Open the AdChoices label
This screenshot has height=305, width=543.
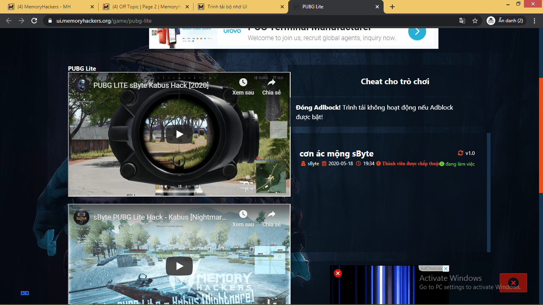pyautogui.click(x=431, y=268)
